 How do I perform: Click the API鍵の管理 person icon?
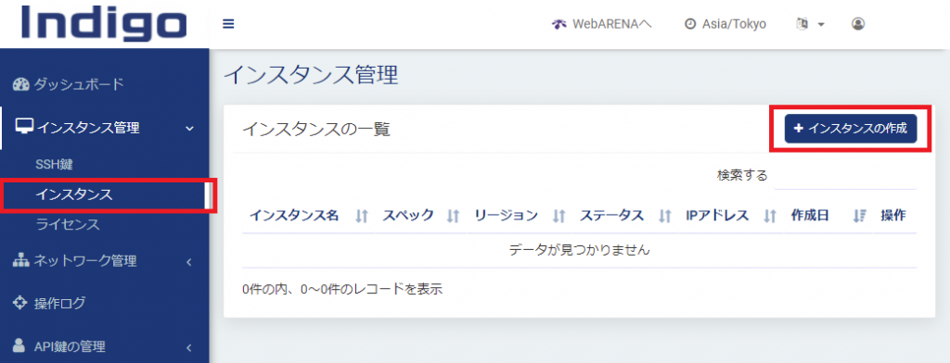19,346
